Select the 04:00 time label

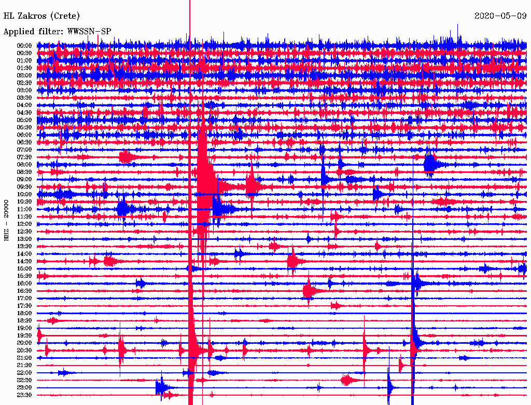pos(24,105)
